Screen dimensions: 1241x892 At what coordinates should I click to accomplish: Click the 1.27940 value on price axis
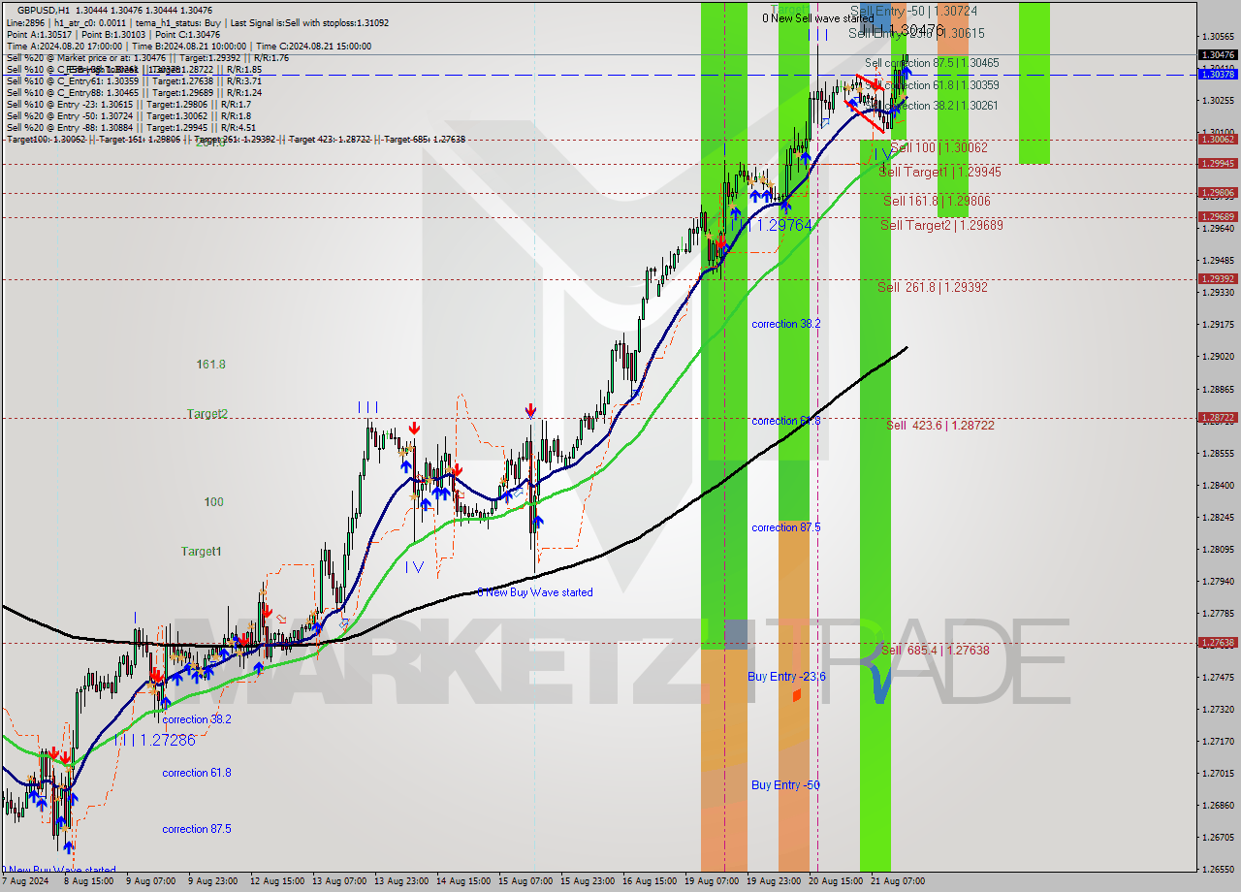[x=1219, y=581]
